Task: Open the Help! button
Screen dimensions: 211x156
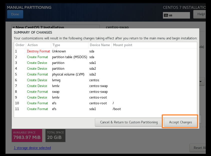Action: [x=199, y=14]
